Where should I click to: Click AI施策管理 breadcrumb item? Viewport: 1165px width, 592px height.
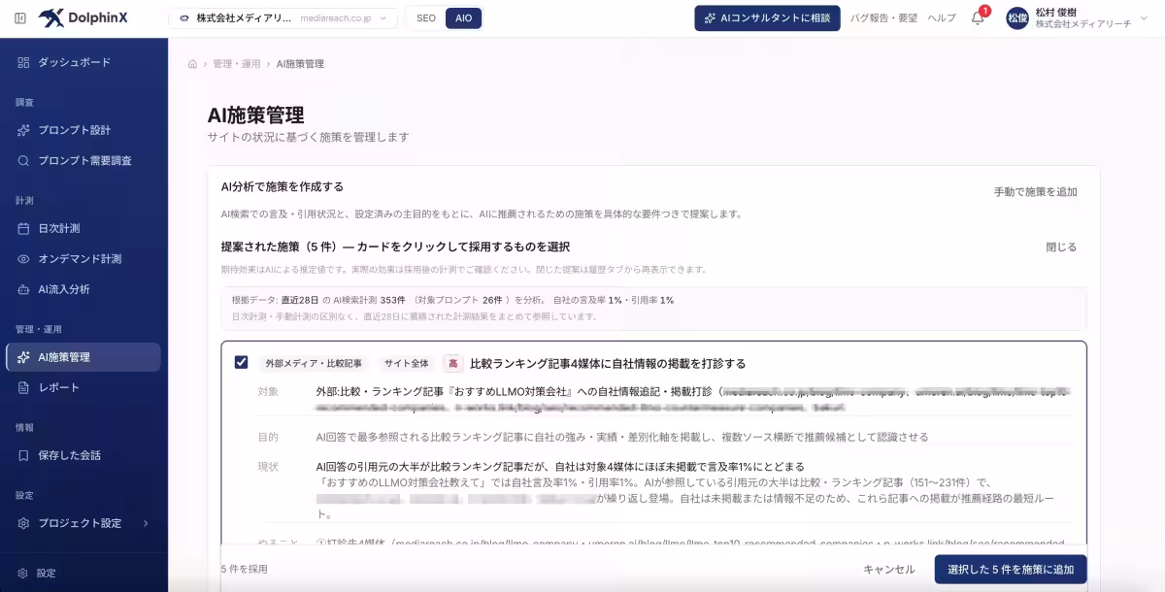300,64
